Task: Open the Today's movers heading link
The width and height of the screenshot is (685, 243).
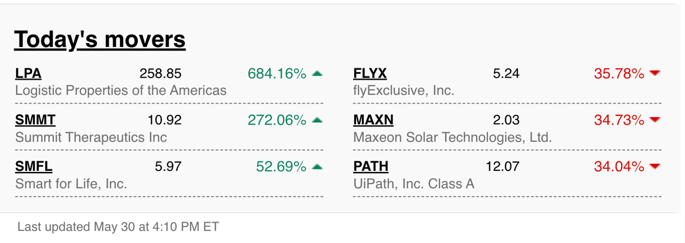Action: pos(100,40)
